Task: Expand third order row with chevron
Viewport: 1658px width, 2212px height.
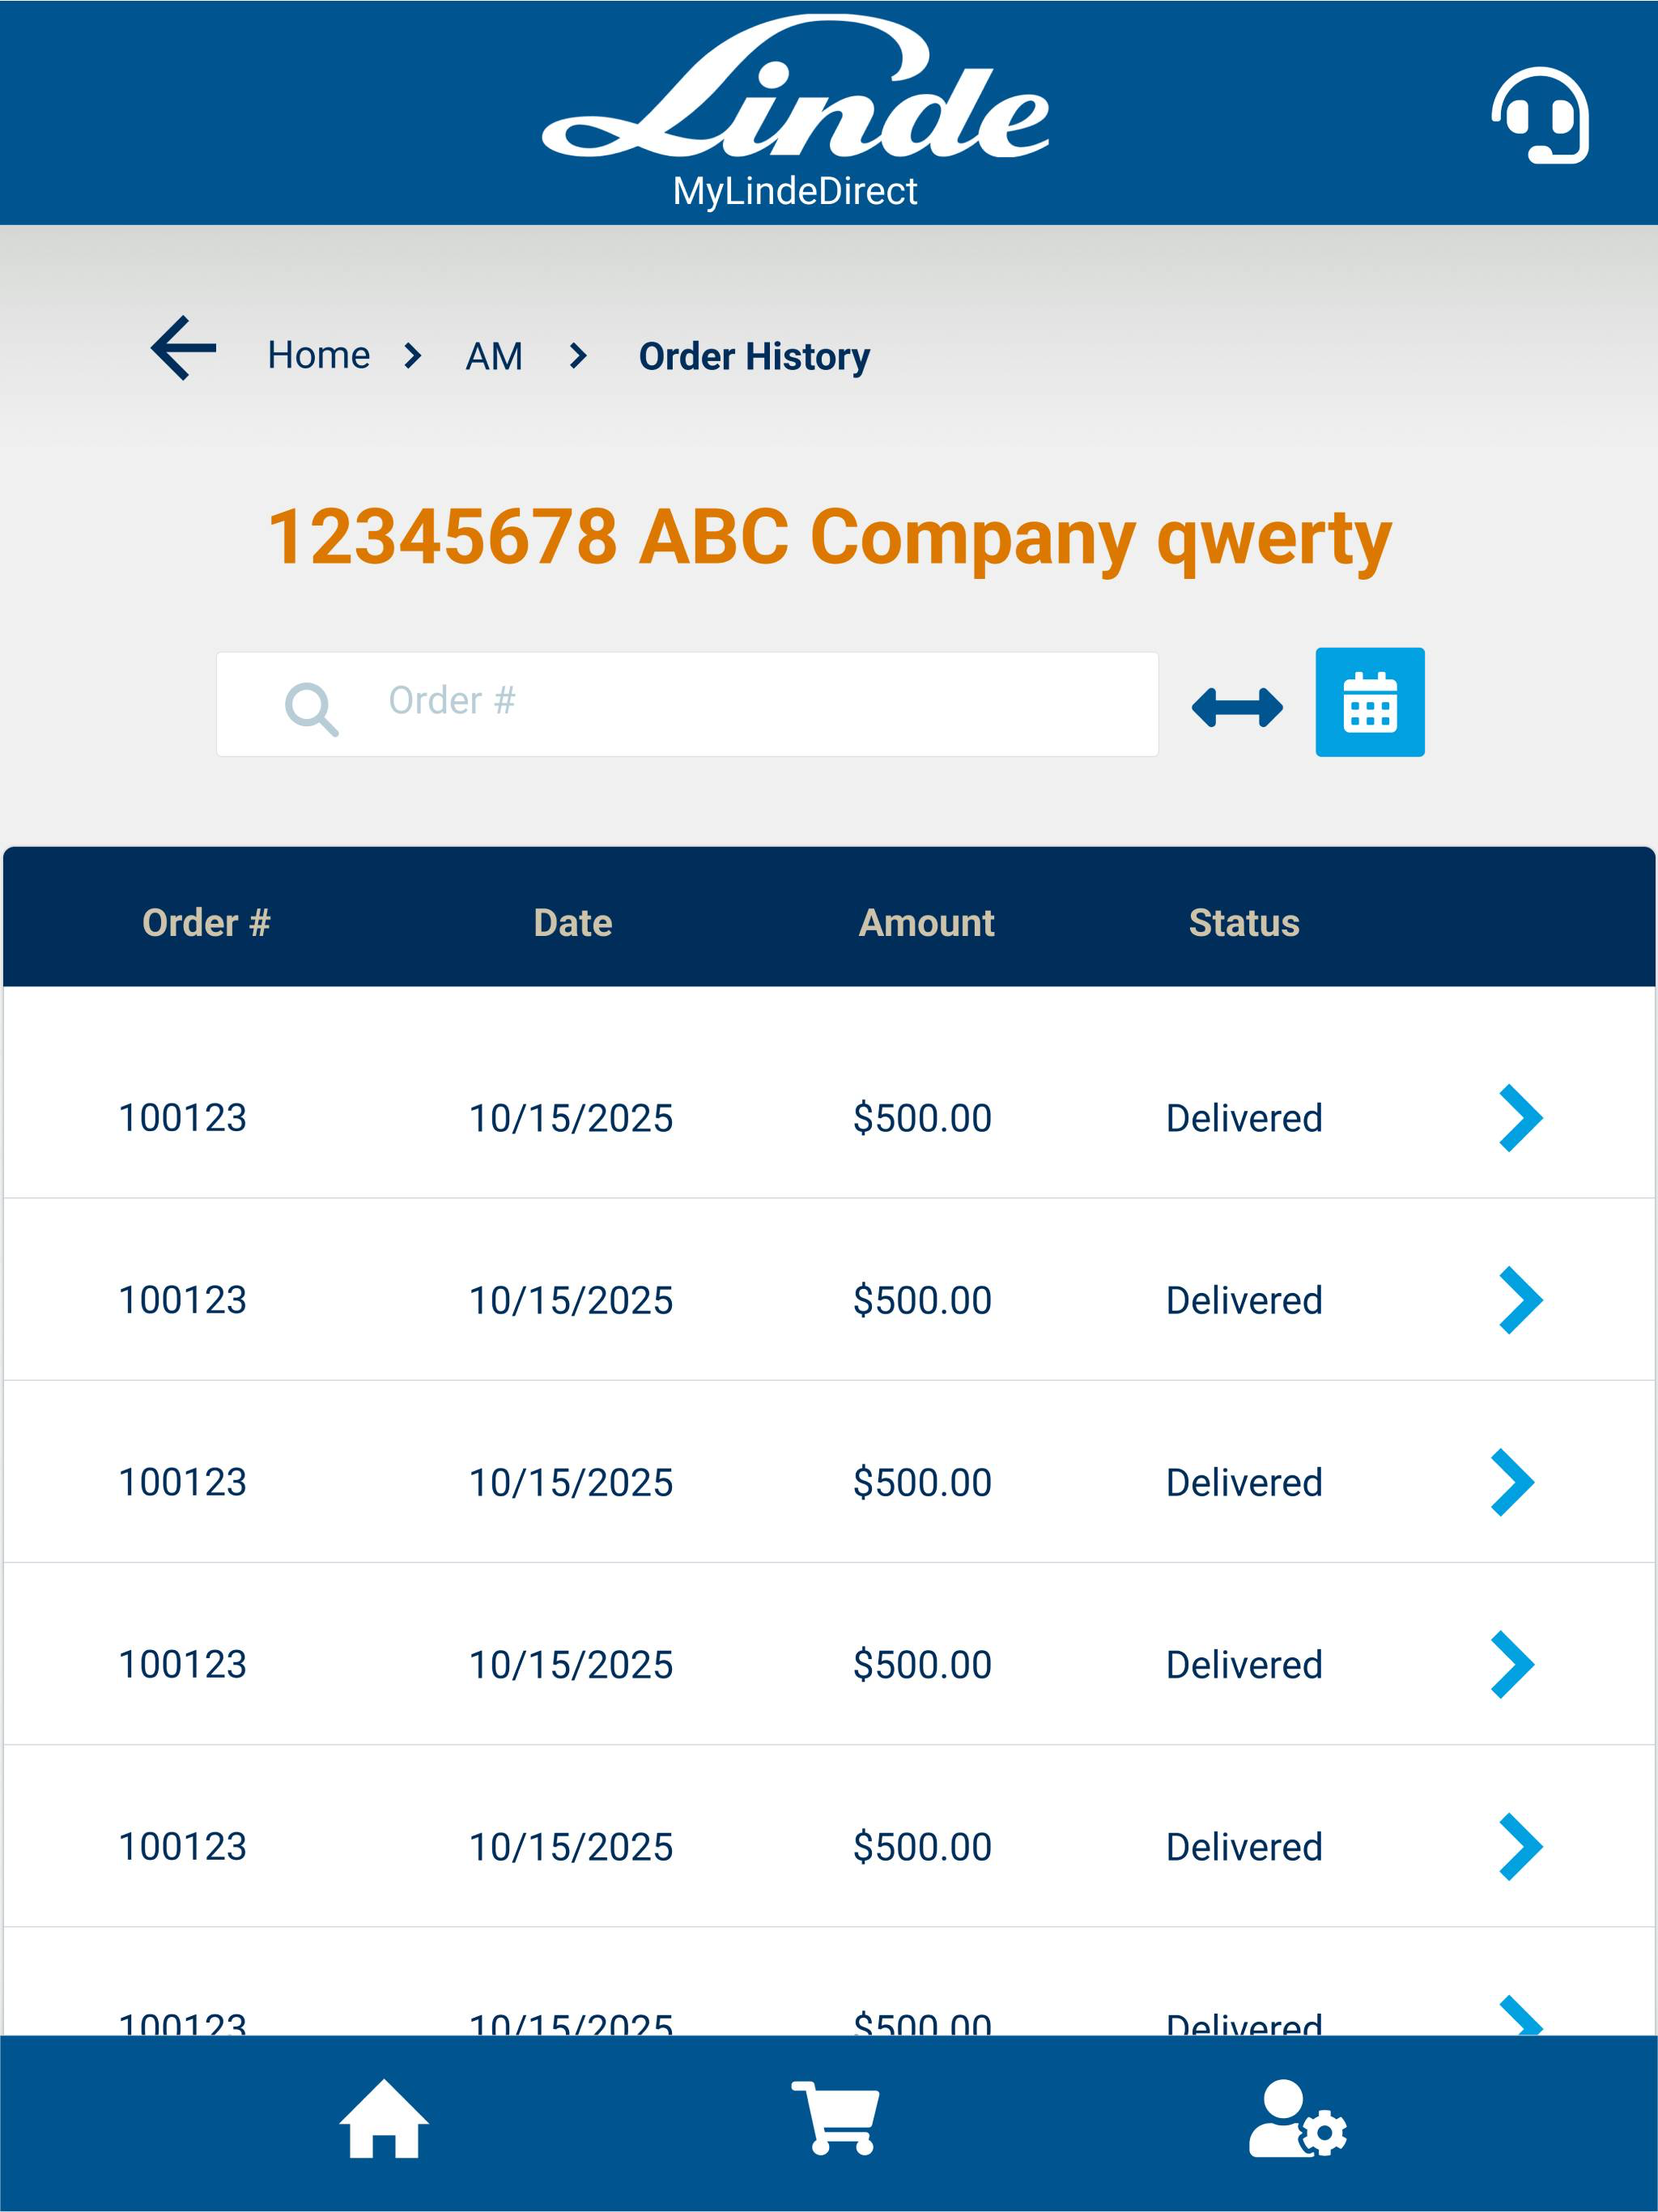Action: click(x=1512, y=1482)
